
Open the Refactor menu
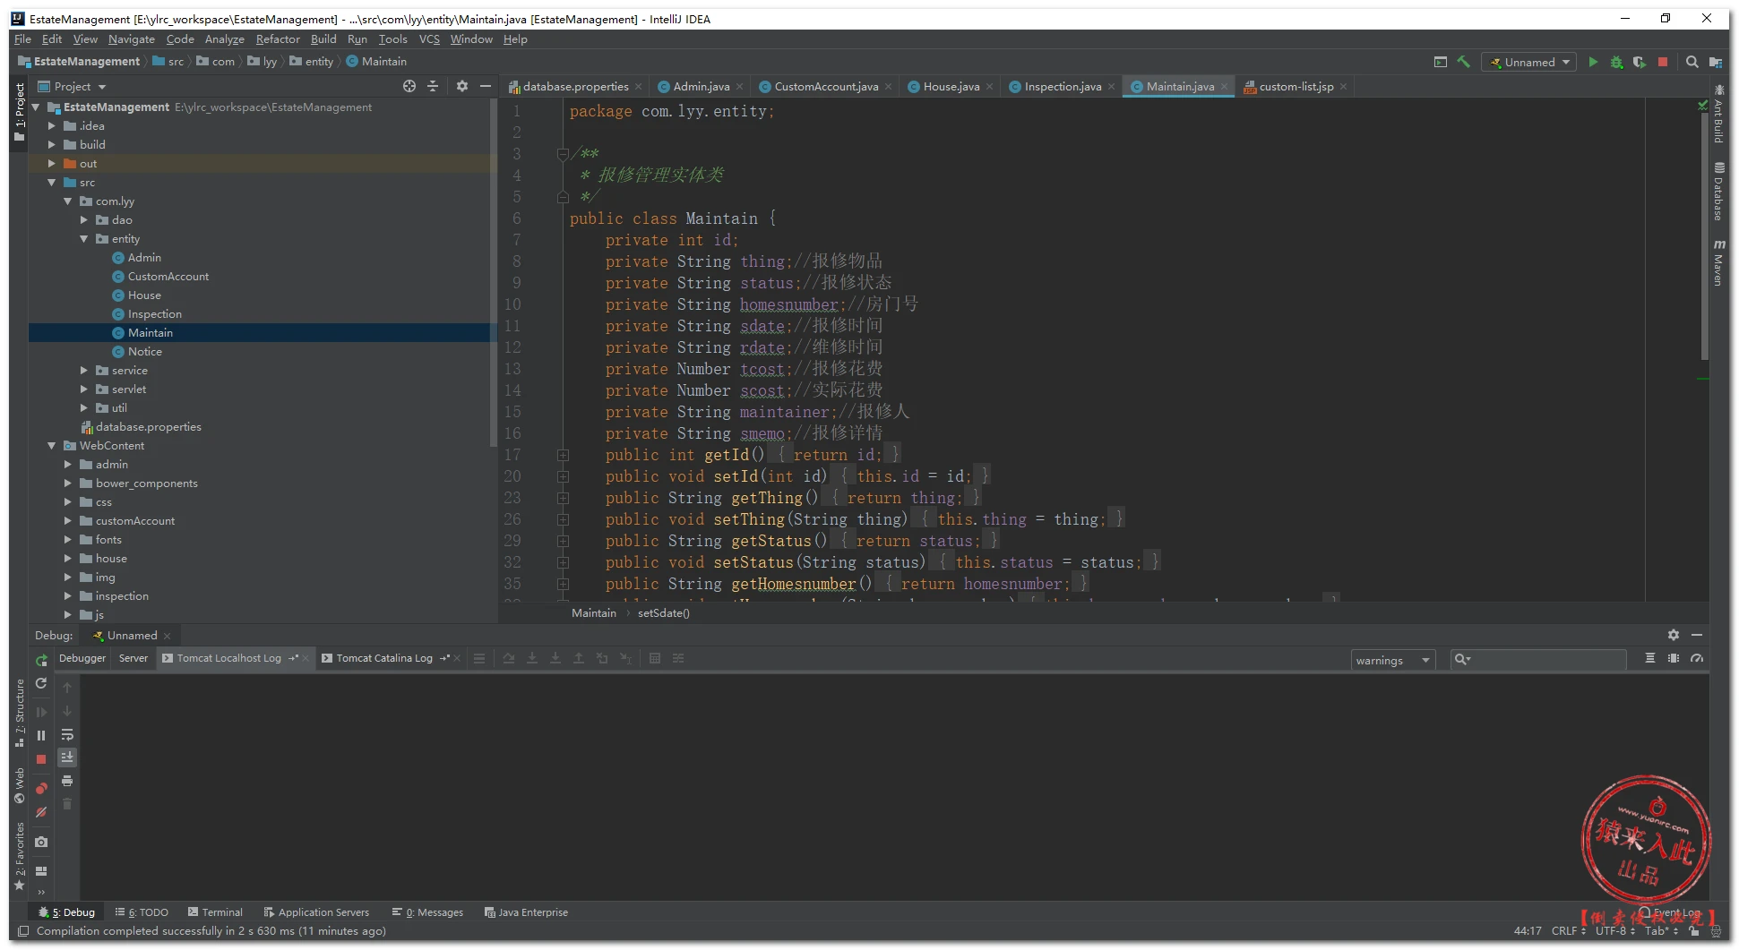(278, 39)
